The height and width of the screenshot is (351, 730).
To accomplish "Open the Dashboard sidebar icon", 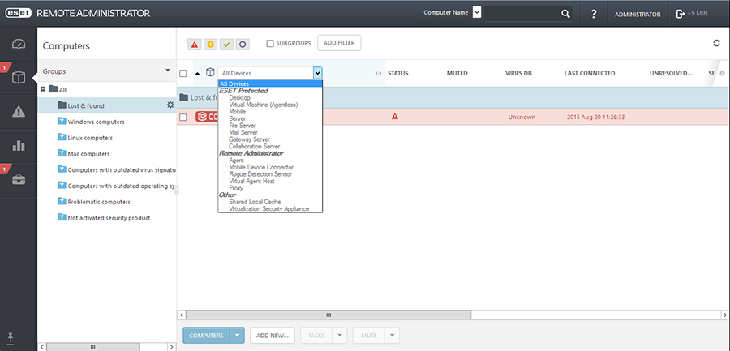I will [19, 45].
